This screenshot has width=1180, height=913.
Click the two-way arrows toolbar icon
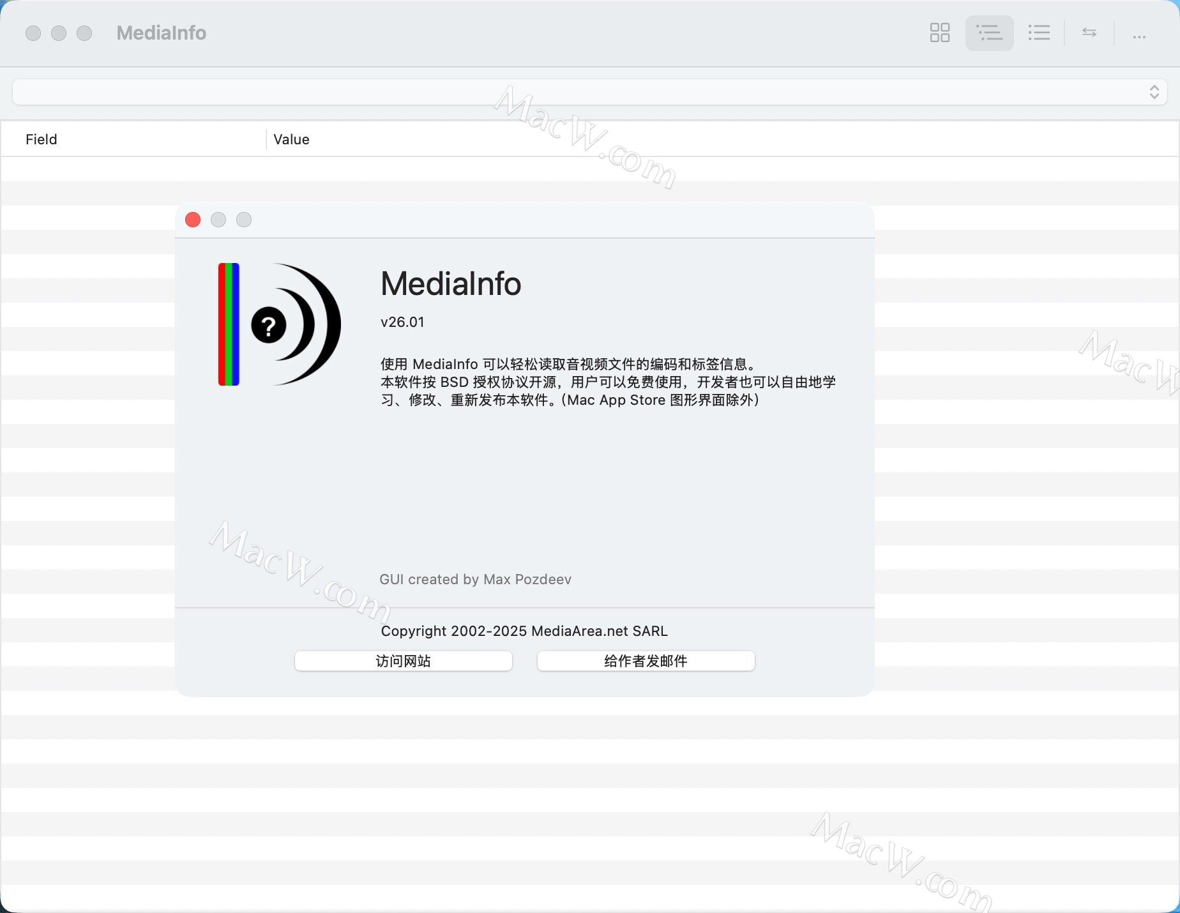click(1089, 33)
